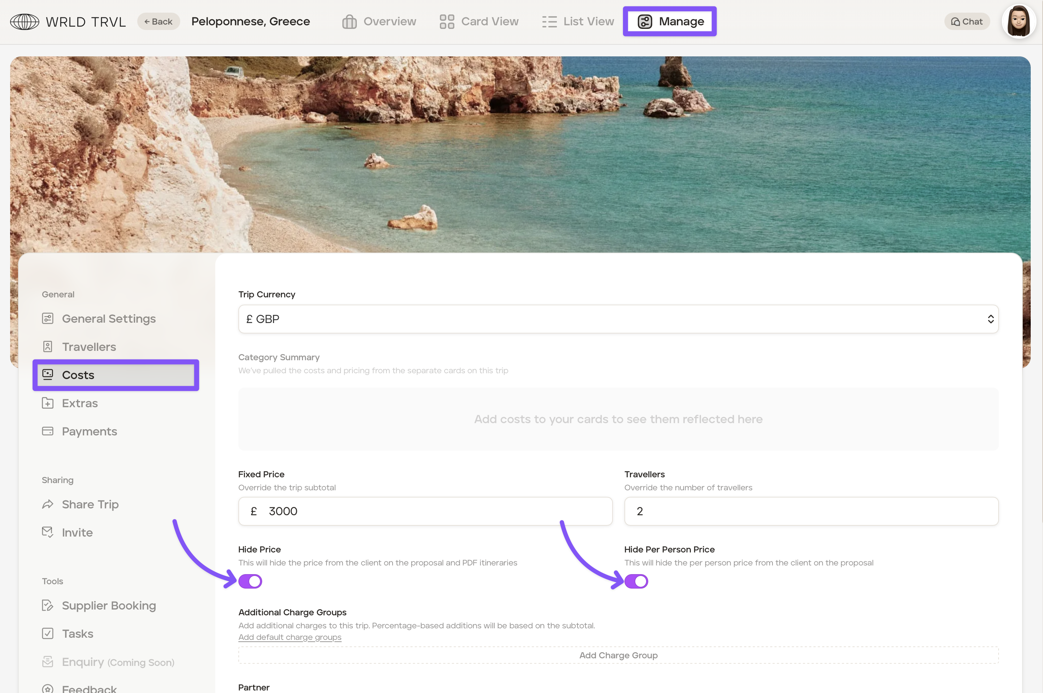Switch to the Card View tab
1043x693 pixels.
coord(479,21)
